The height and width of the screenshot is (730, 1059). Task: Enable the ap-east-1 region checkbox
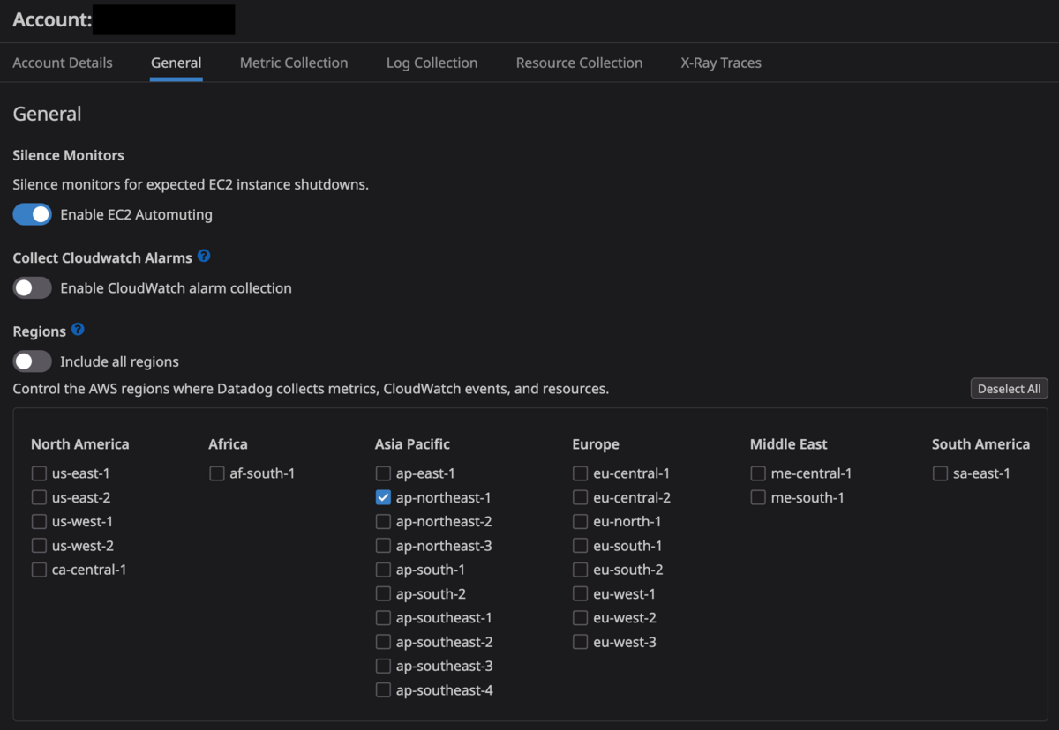pyautogui.click(x=383, y=473)
